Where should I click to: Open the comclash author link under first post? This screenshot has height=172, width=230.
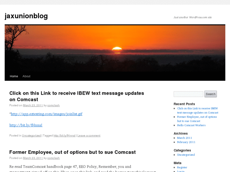[x=53, y=105]
